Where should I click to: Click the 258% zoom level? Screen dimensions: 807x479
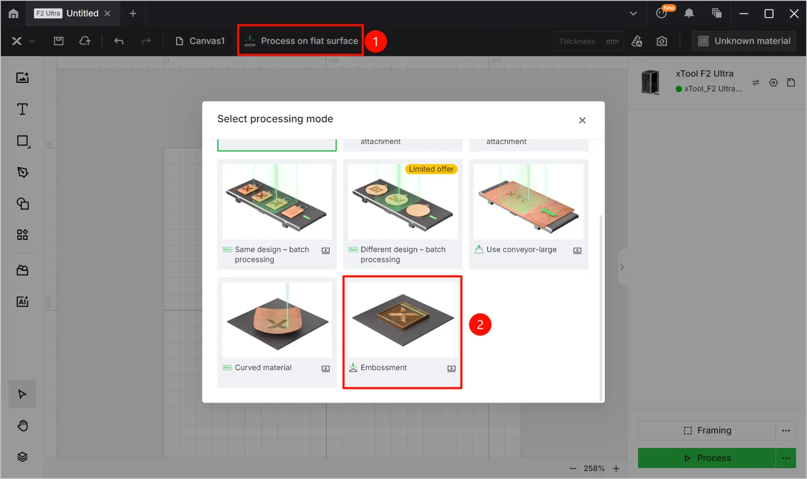pos(594,469)
